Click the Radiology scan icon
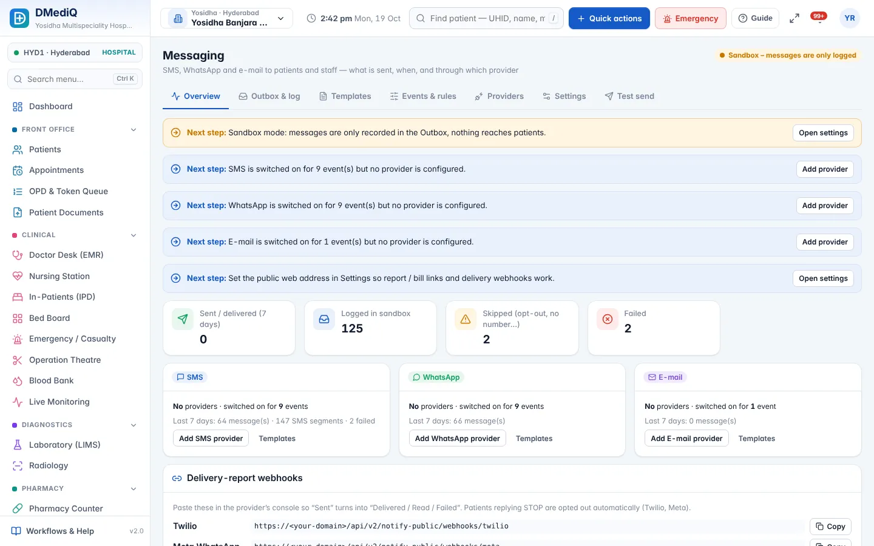The height and width of the screenshot is (546, 874). pos(18,466)
